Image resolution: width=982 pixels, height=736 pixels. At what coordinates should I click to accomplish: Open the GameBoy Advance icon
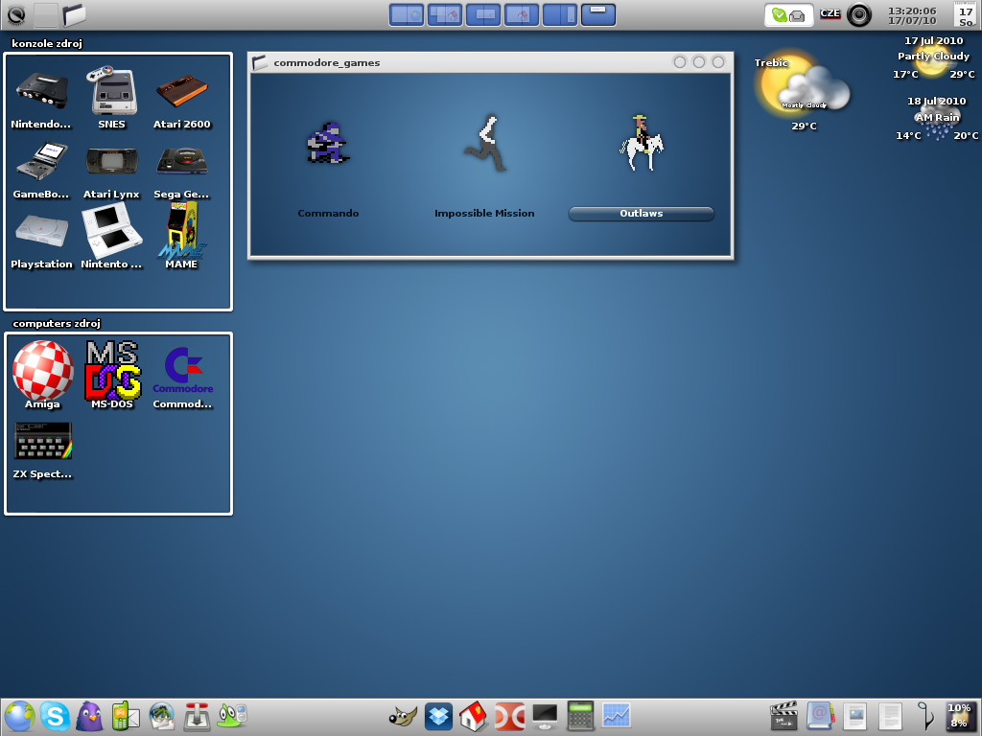41,161
